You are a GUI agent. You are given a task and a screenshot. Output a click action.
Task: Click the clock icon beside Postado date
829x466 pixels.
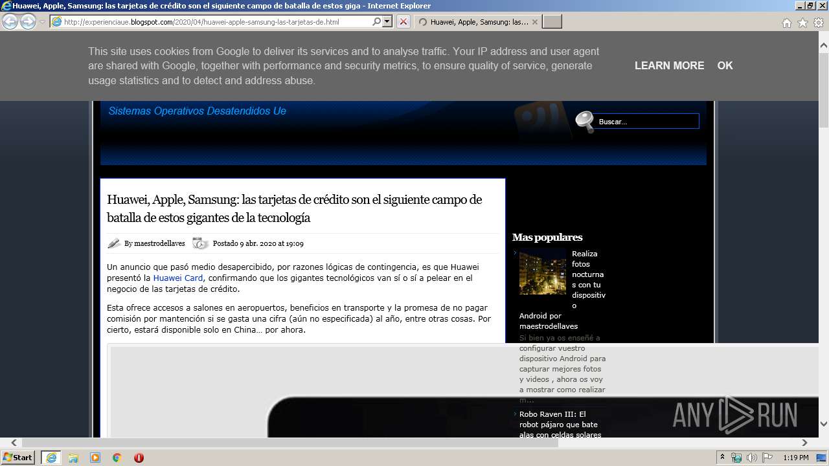200,243
